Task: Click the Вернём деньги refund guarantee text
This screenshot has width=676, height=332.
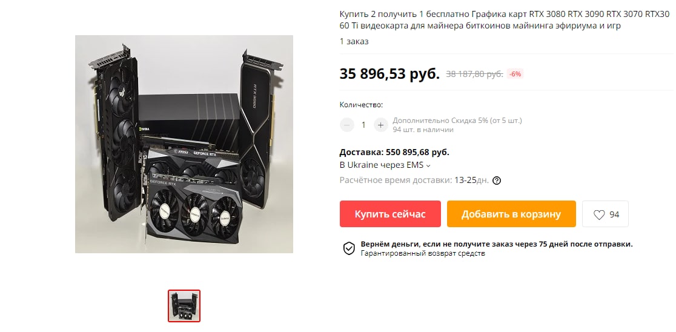Action: tap(497, 244)
